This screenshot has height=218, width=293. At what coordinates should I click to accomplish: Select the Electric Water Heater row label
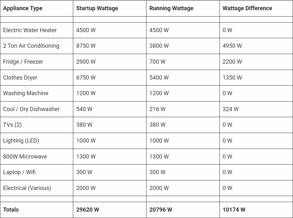coord(30,30)
